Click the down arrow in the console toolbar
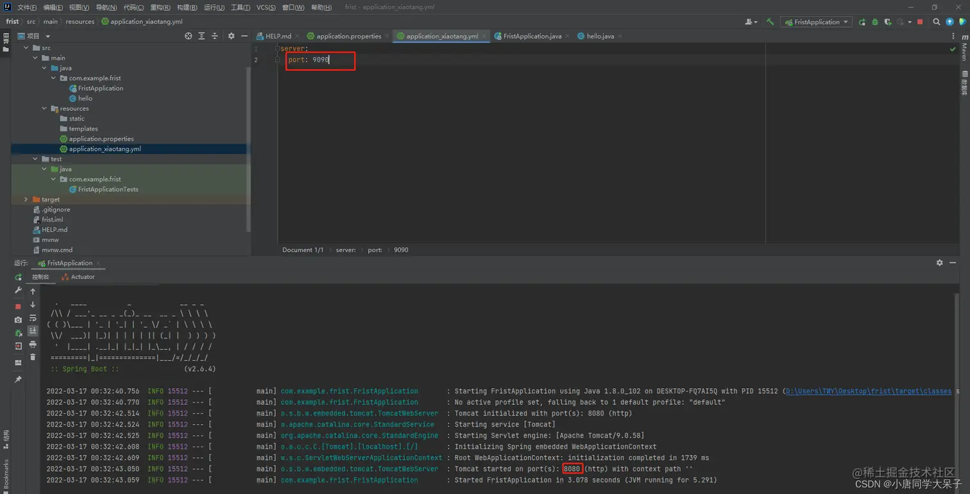The height and width of the screenshot is (494, 970). pos(33,305)
